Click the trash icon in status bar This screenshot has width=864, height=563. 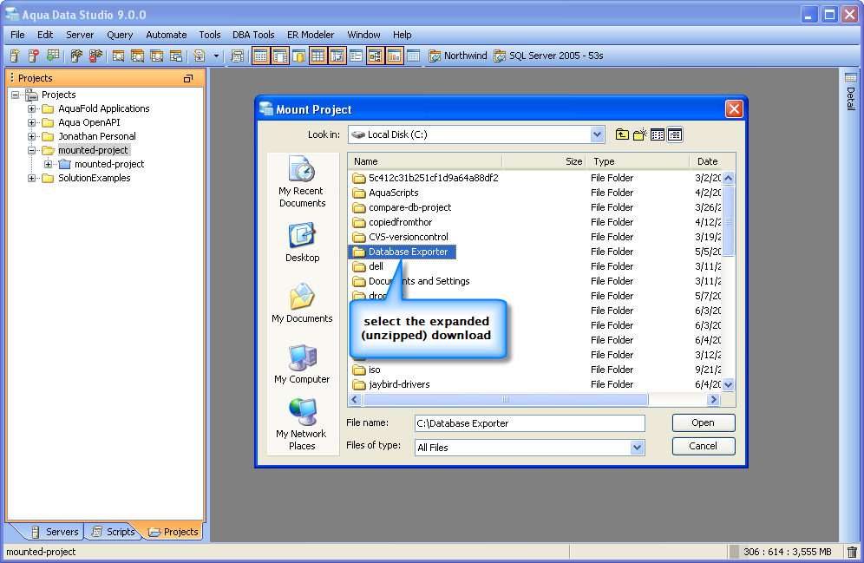point(852,552)
